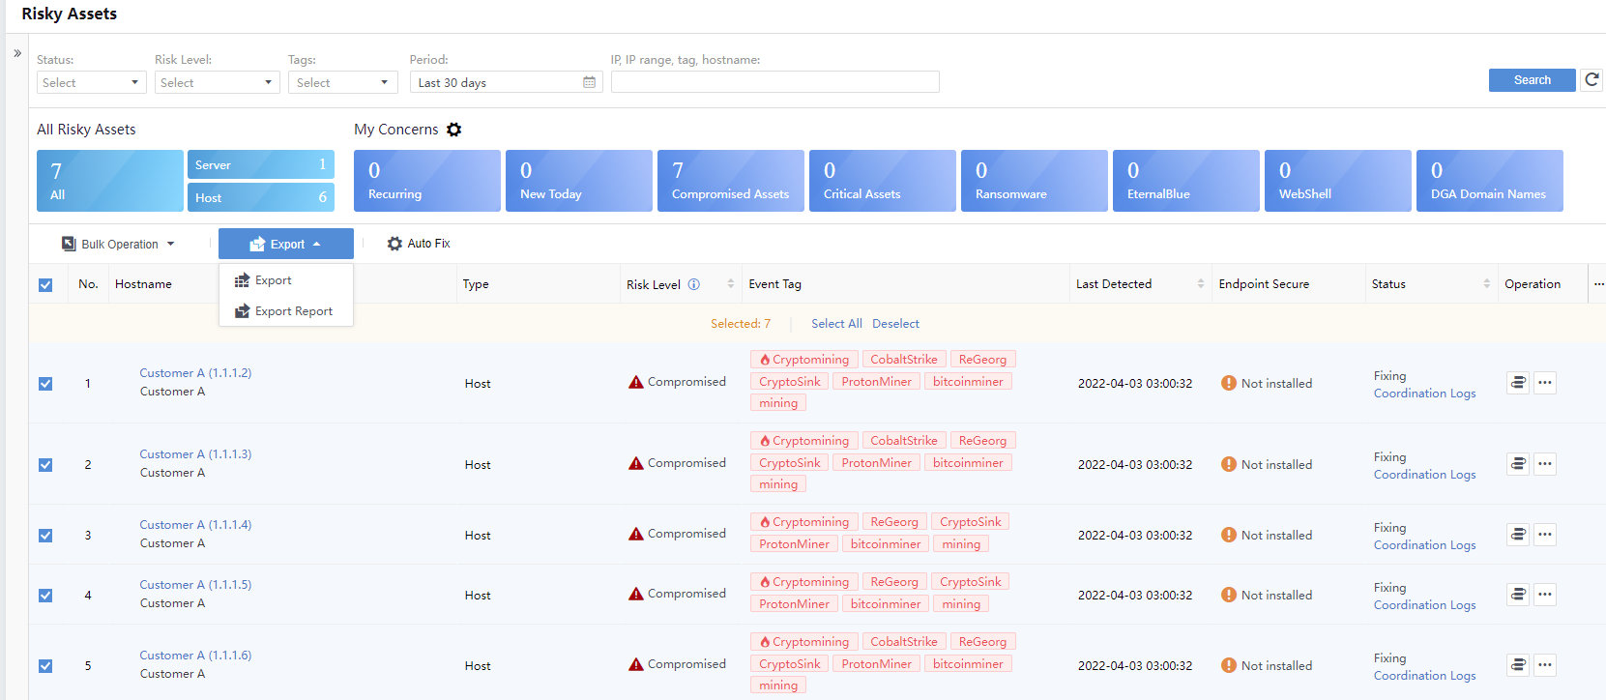Sort by Last Detected column arrows

click(x=1200, y=284)
